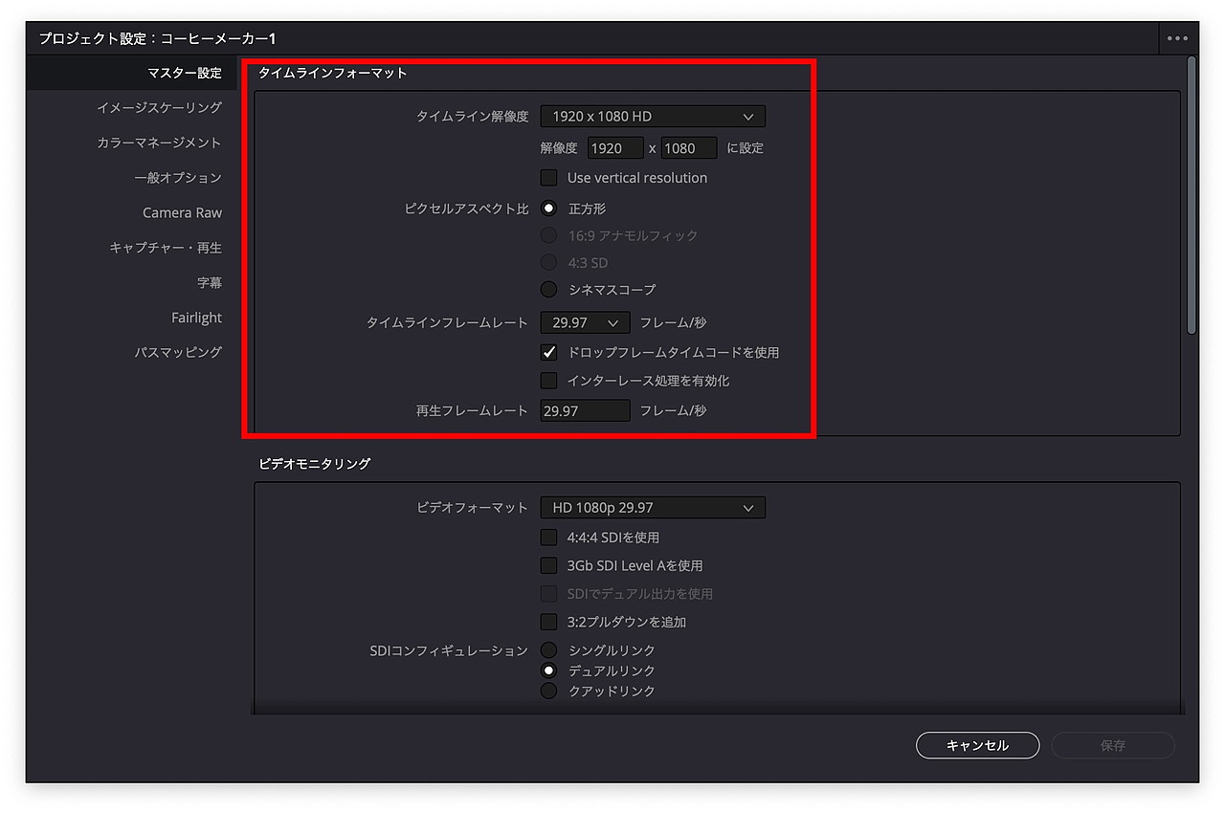Viewport: 1225px width, 813px height.
Task: Open the Camera Raw settings page
Action: pyautogui.click(x=182, y=212)
